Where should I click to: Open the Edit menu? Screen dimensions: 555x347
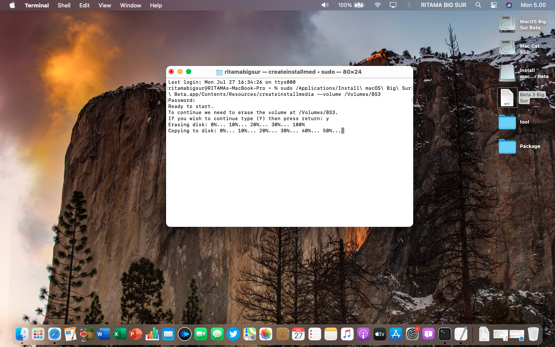[85, 5]
